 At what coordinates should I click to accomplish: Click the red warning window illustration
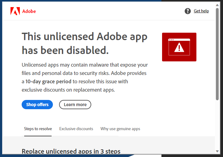pyautogui.click(x=179, y=47)
